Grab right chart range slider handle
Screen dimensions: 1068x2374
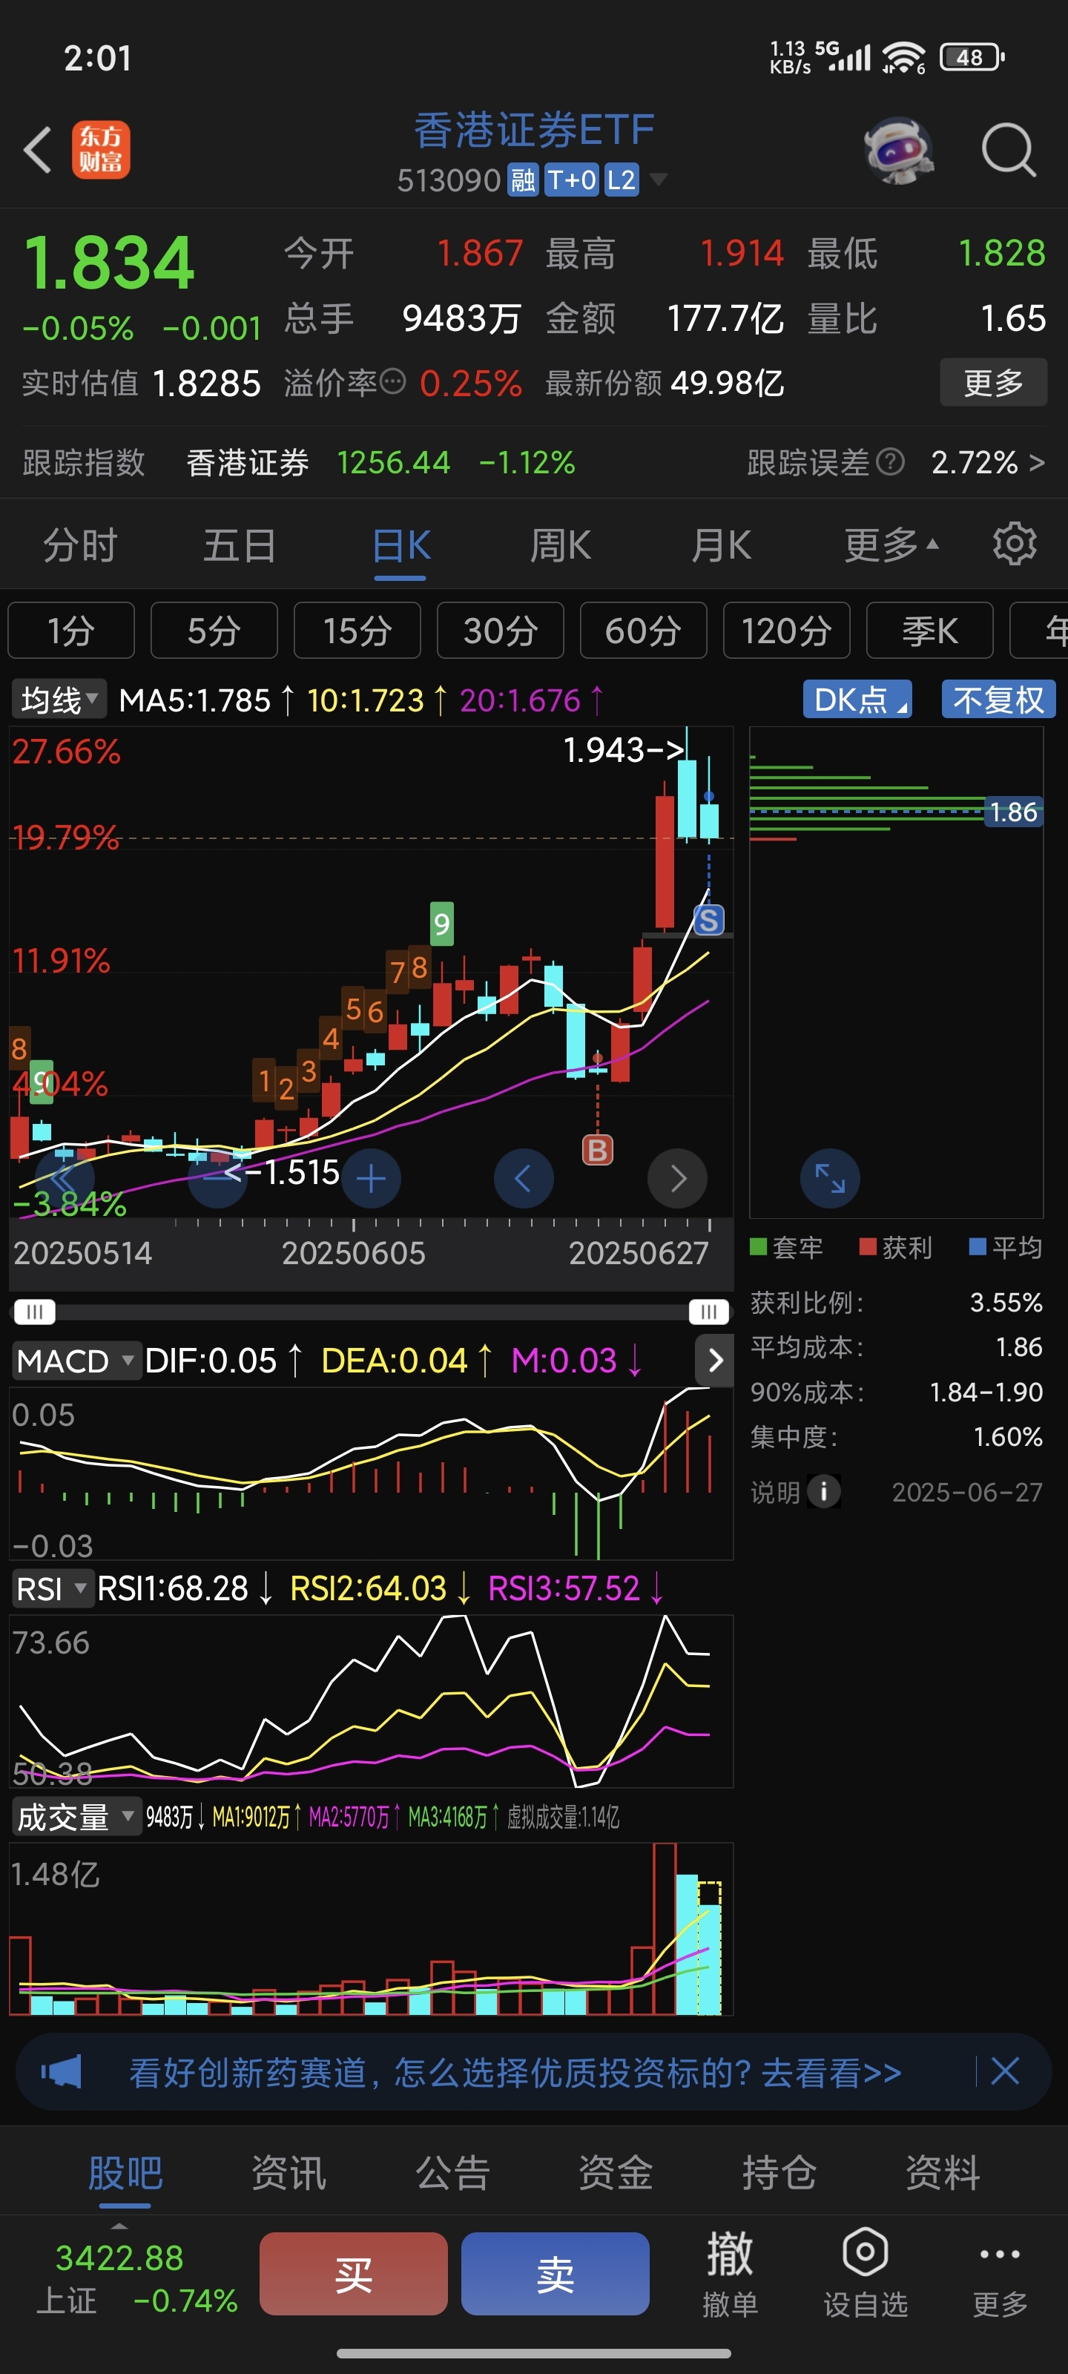(708, 1312)
